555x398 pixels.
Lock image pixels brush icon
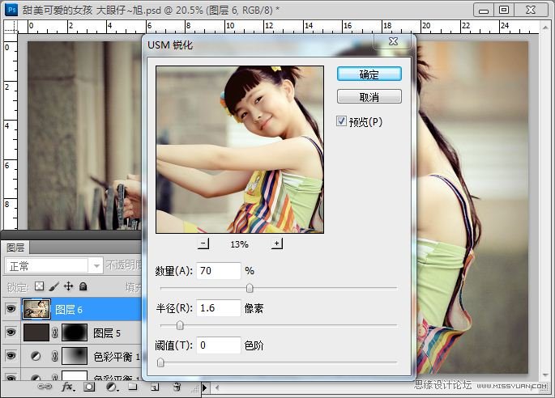click(x=53, y=286)
